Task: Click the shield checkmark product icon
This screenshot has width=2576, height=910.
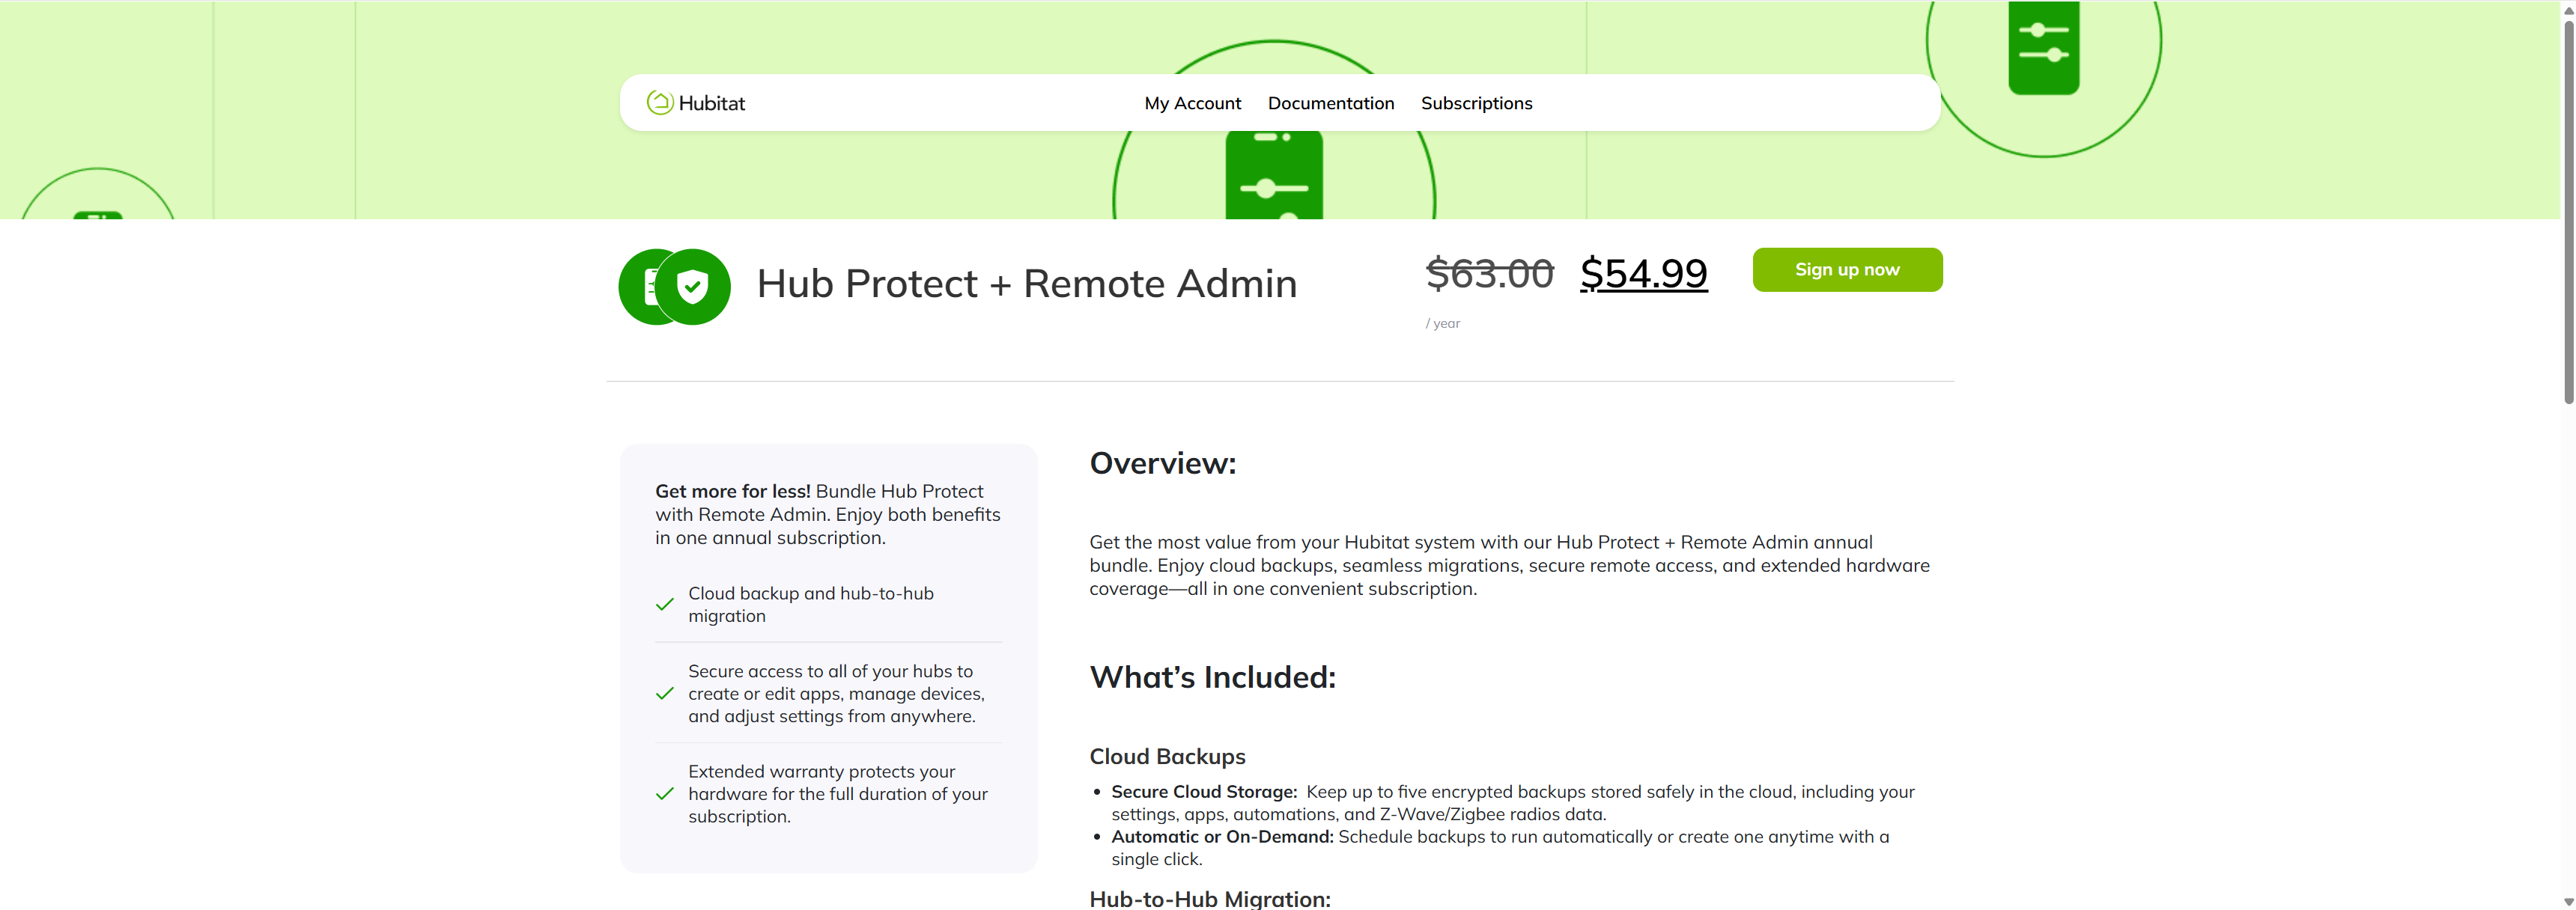Action: (x=692, y=287)
